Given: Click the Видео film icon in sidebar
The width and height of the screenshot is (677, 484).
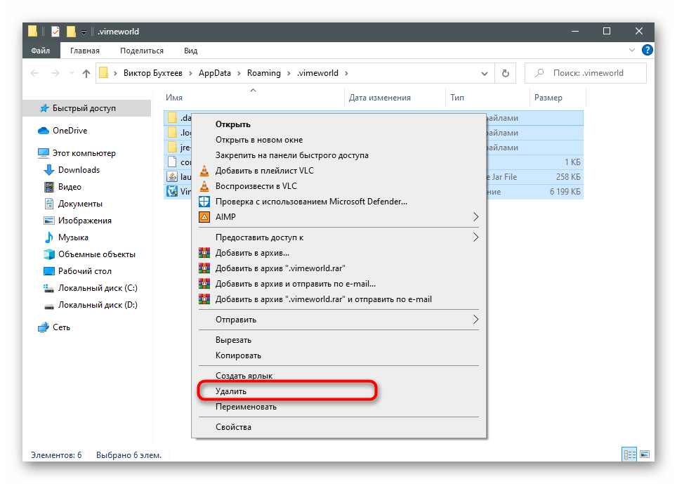Looking at the screenshot, I should (49, 187).
